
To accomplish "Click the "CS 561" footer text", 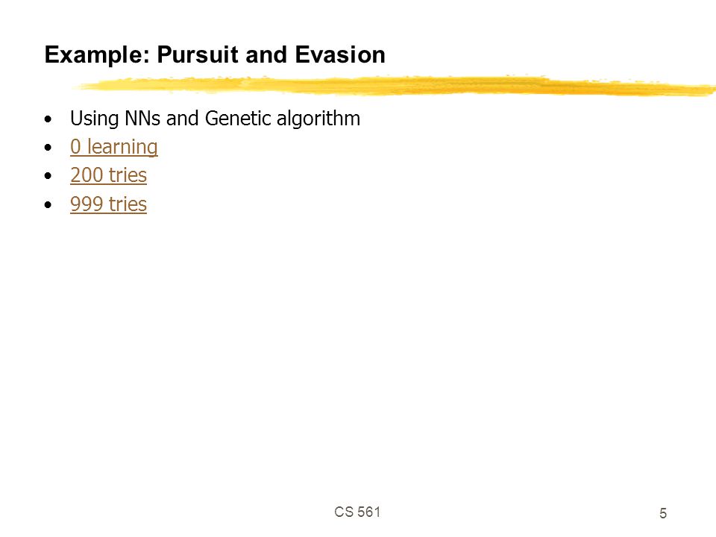I will (357, 512).
